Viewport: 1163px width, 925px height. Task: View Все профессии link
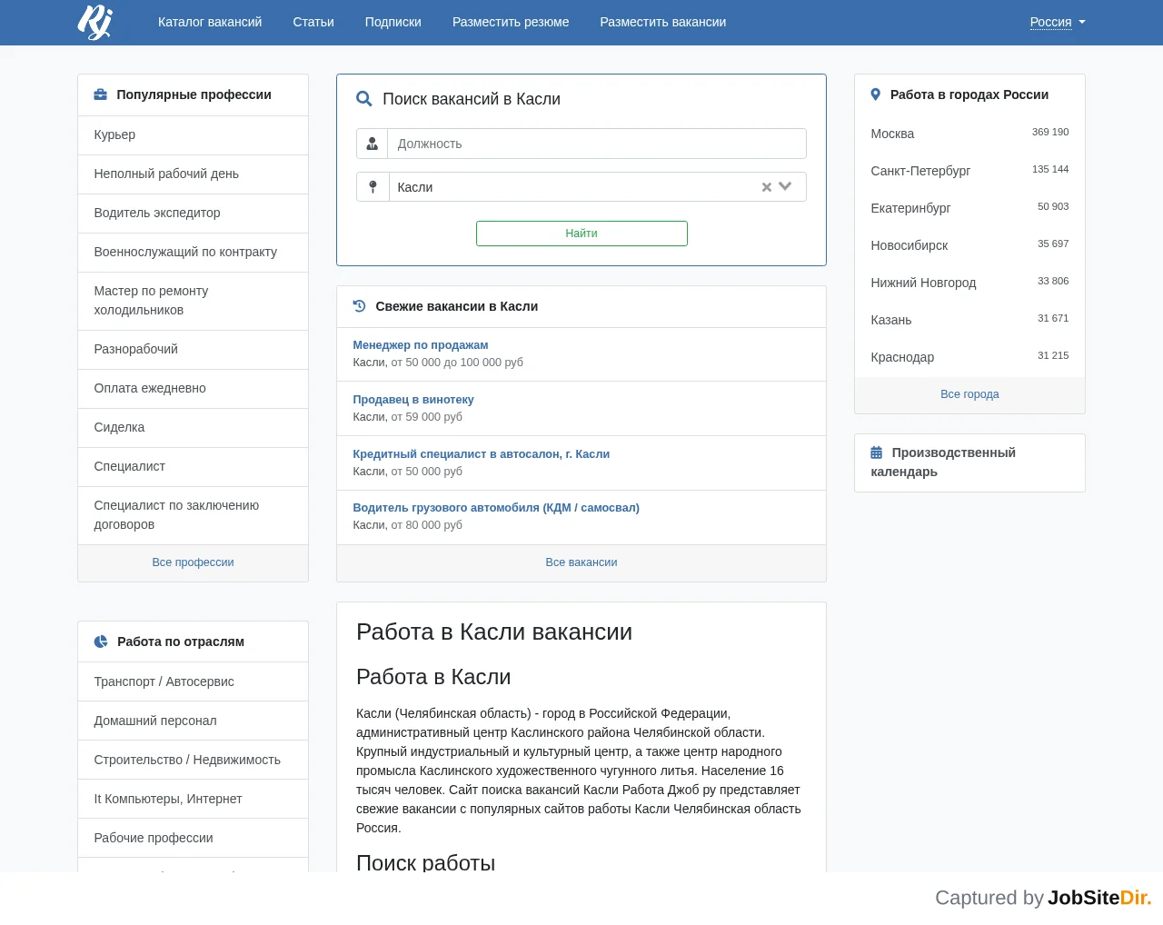[193, 562]
